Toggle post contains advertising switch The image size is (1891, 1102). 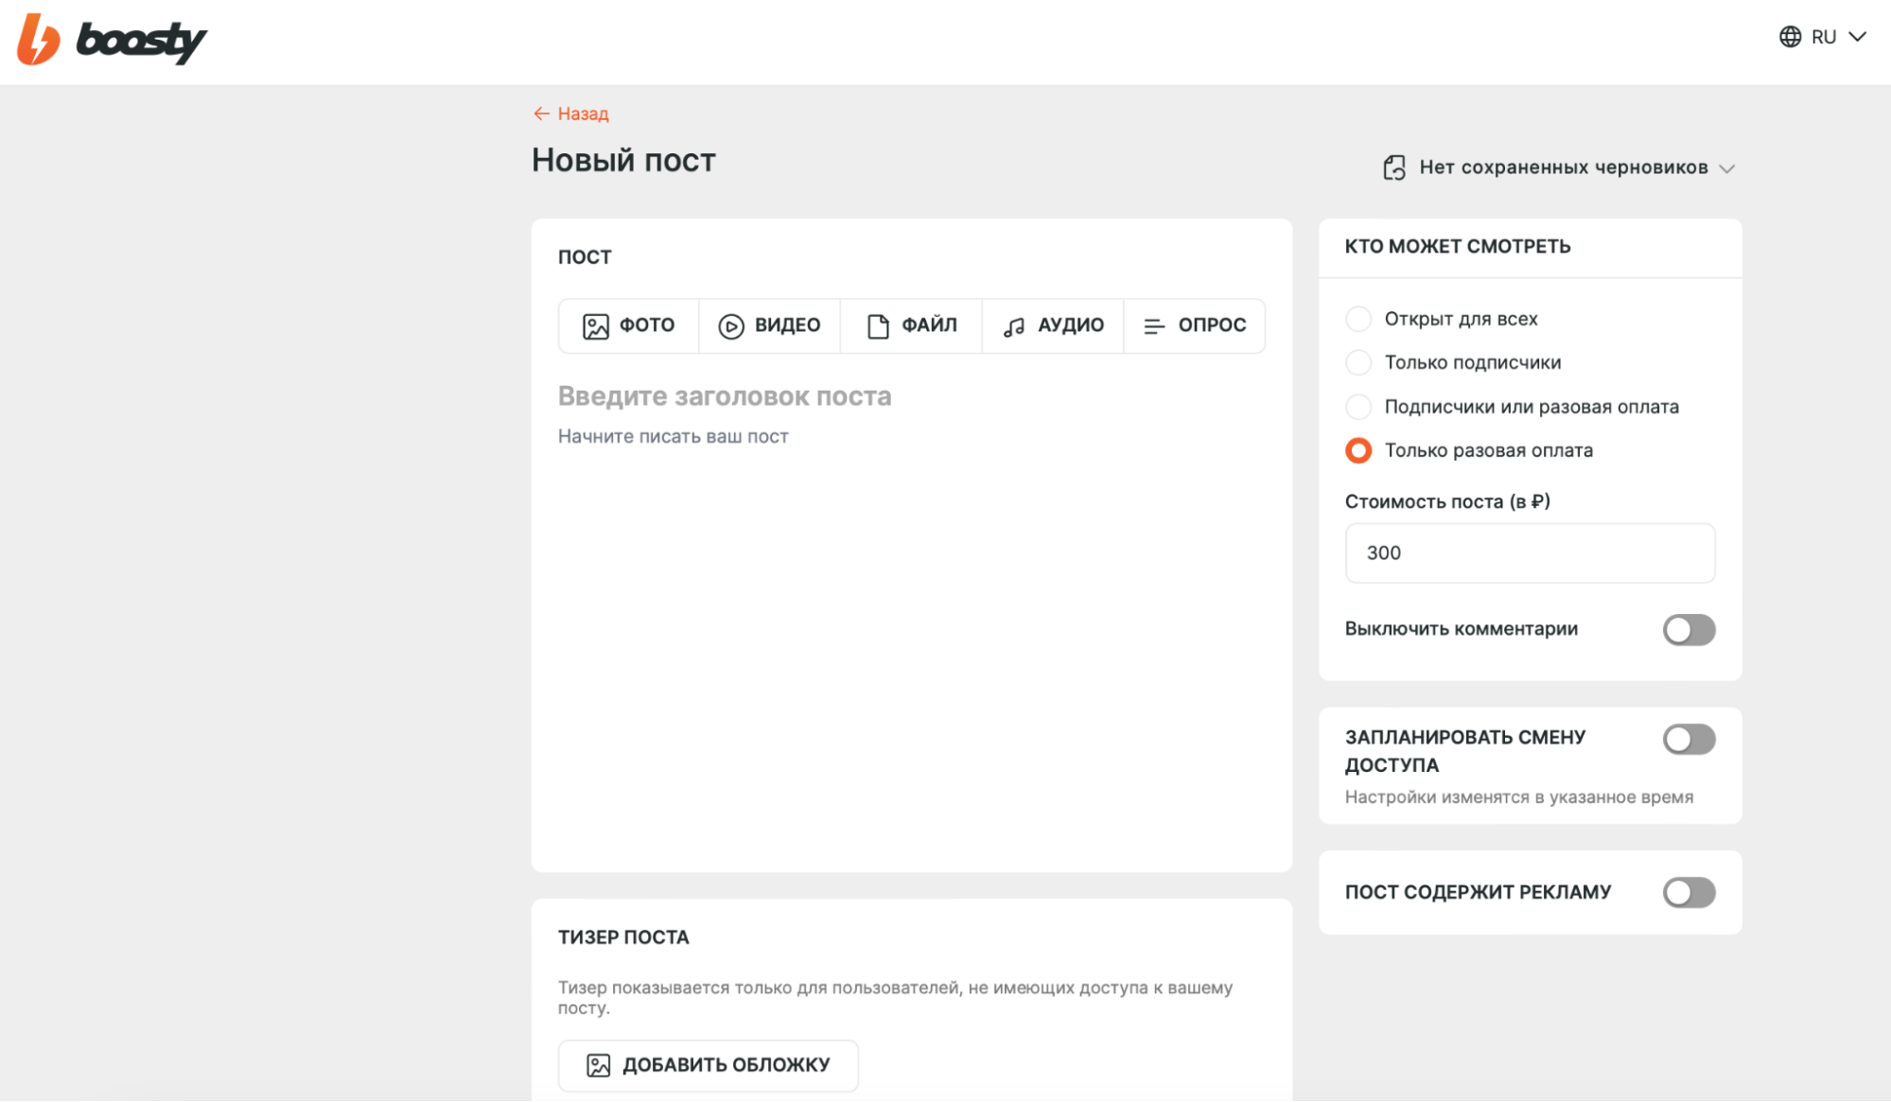tap(1689, 892)
